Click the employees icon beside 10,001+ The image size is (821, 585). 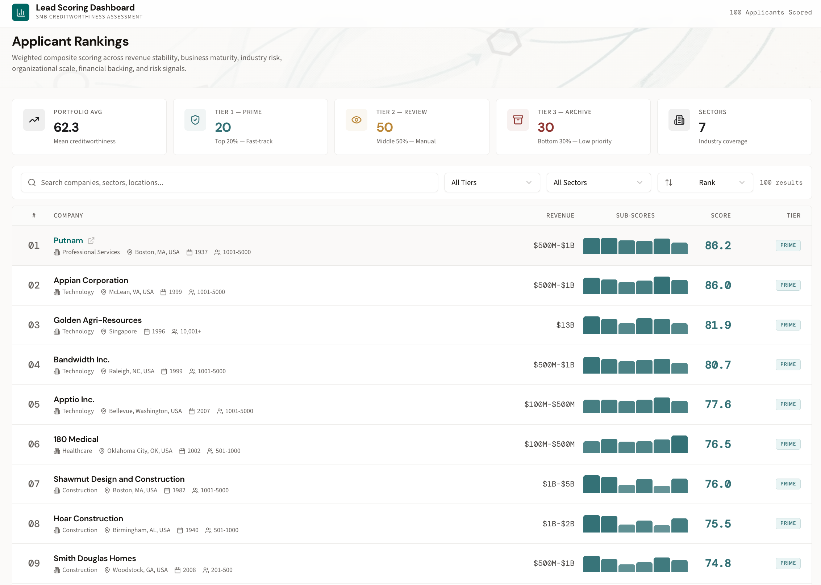[x=175, y=332]
